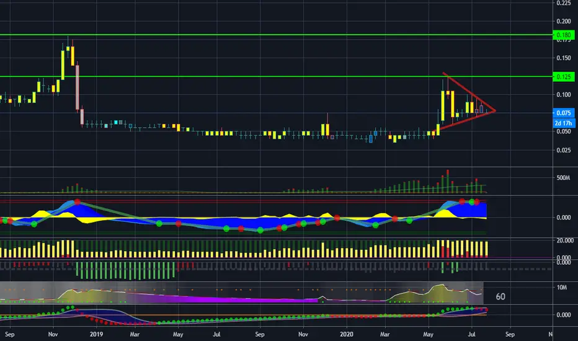Select the red triangle pattern's apex

pyautogui.click(x=495, y=110)
